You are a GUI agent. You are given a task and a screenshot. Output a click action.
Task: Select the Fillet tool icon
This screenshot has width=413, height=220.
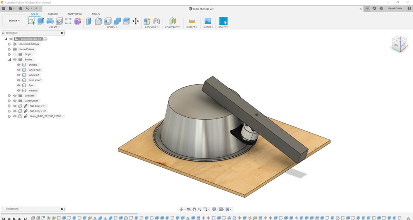[x=98, y=21]
